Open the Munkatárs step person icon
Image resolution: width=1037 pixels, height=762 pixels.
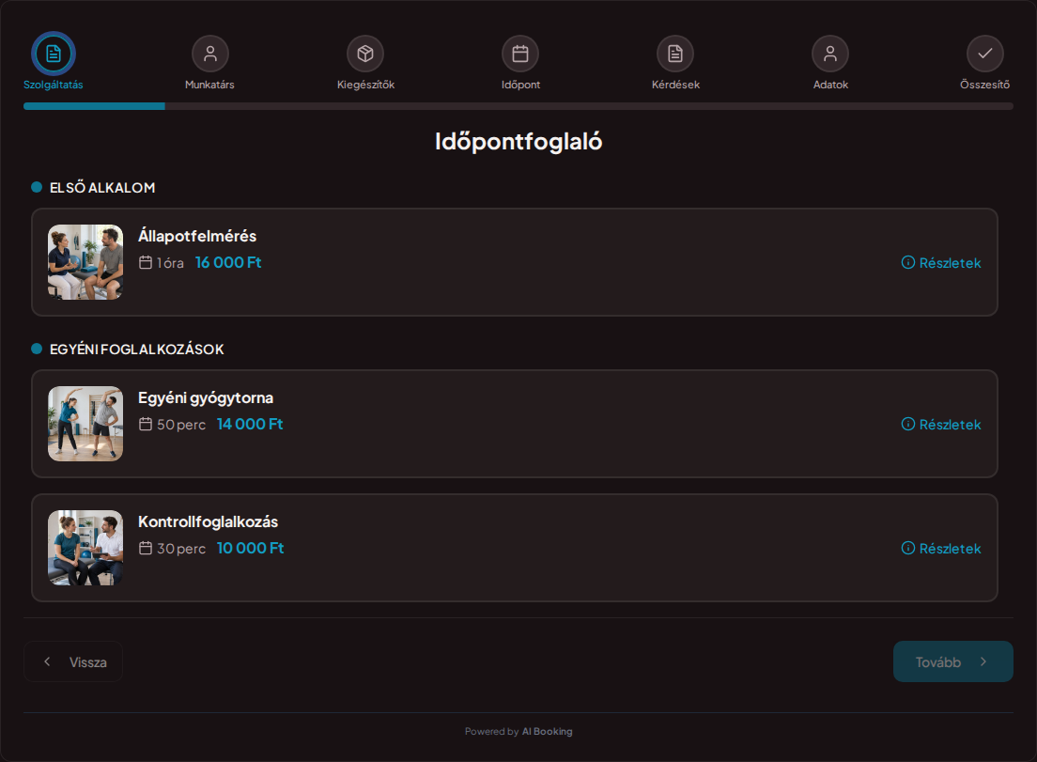pyautogui.click(x=210, y=54)
